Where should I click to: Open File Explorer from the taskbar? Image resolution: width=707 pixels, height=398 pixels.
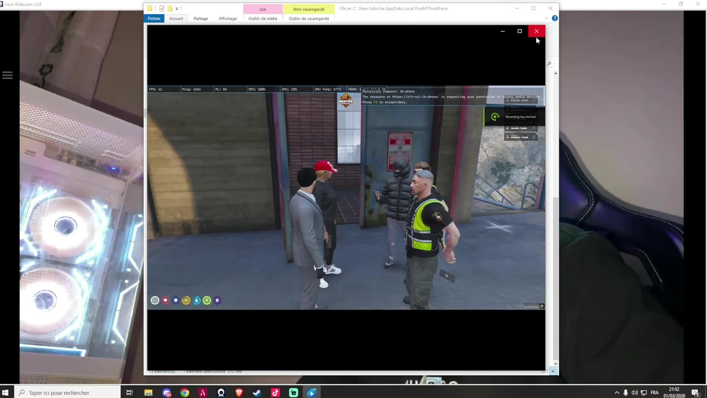148,392
